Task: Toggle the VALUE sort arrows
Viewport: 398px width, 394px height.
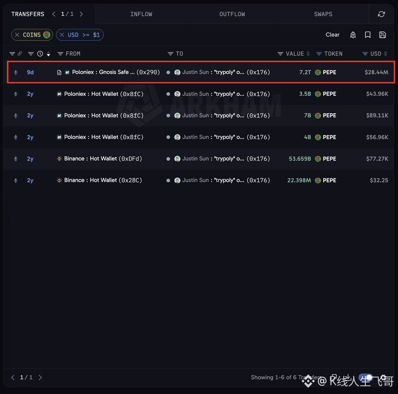Action: [x=308, y=54]
